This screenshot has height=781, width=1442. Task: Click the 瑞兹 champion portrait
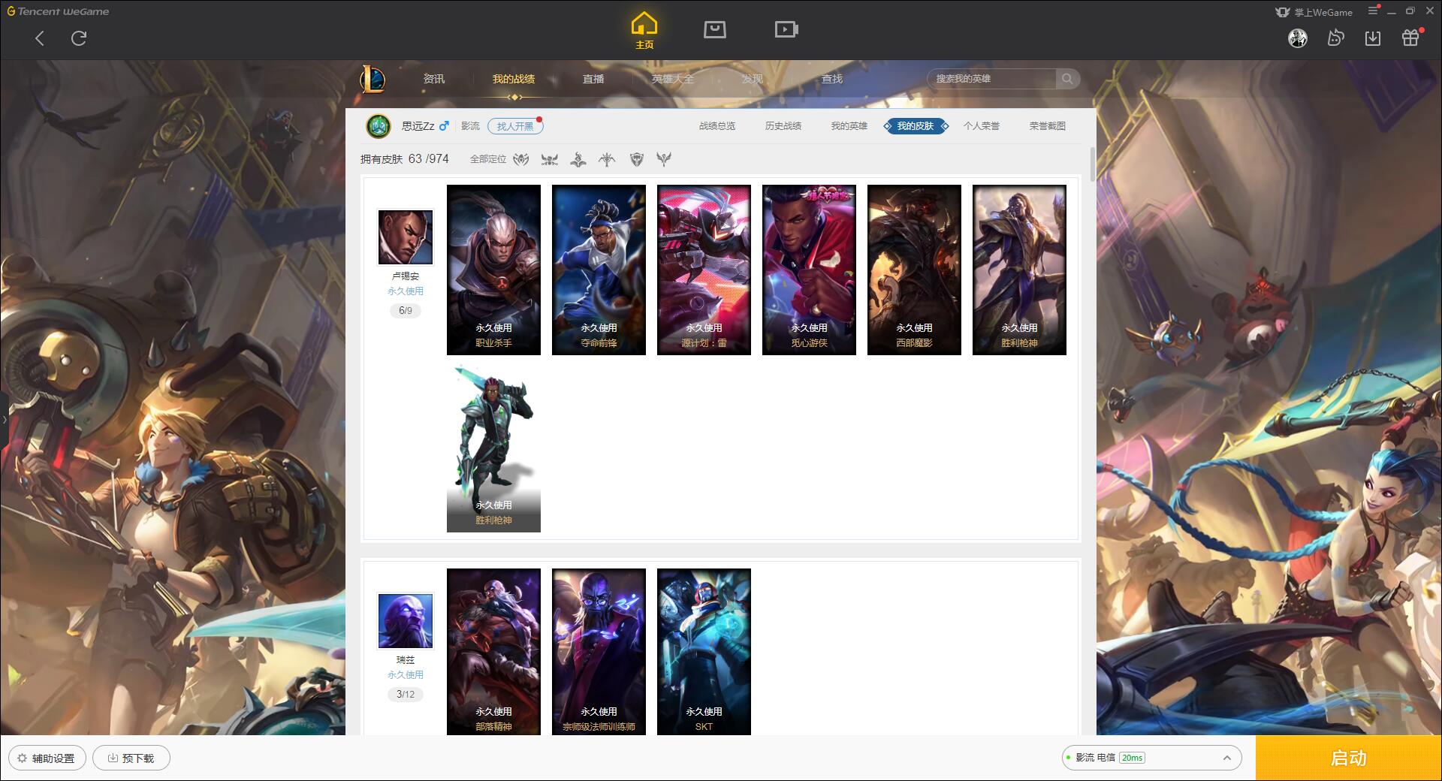(x=406, y=621)
